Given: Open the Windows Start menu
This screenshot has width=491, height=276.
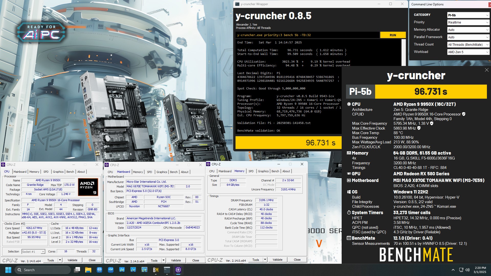Looking at the screenshot, I should coord(8,270).
